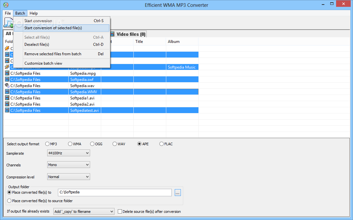Enable Delete source file(s) after conversion
This screenshot has height=220, width=353.
coord(120,212)
